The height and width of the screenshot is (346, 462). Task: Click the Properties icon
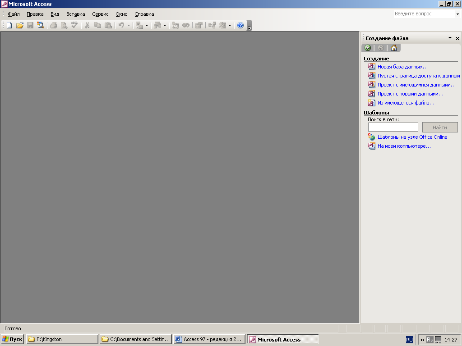click(x=199, y=25)
